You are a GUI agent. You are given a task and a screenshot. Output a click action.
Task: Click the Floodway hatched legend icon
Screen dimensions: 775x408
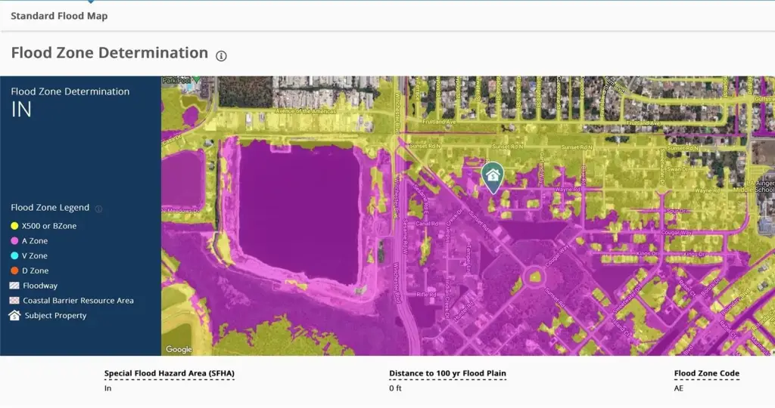(x=14, y=286)
